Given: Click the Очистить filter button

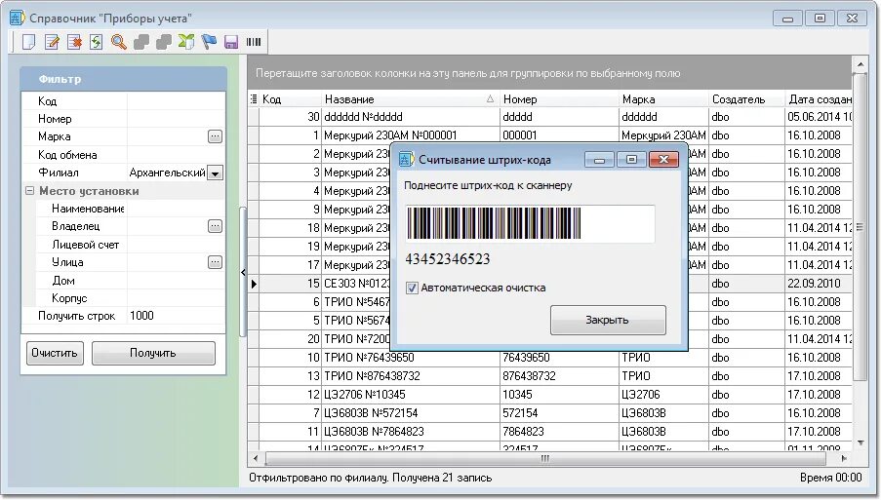Looking at the screenshot, I should (x=55, y=353).
